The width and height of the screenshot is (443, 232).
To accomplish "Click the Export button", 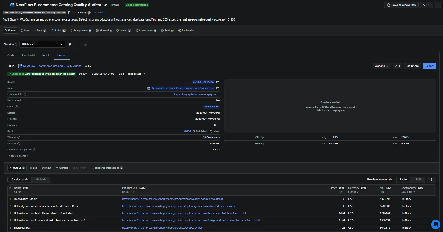I will point(429,66).
